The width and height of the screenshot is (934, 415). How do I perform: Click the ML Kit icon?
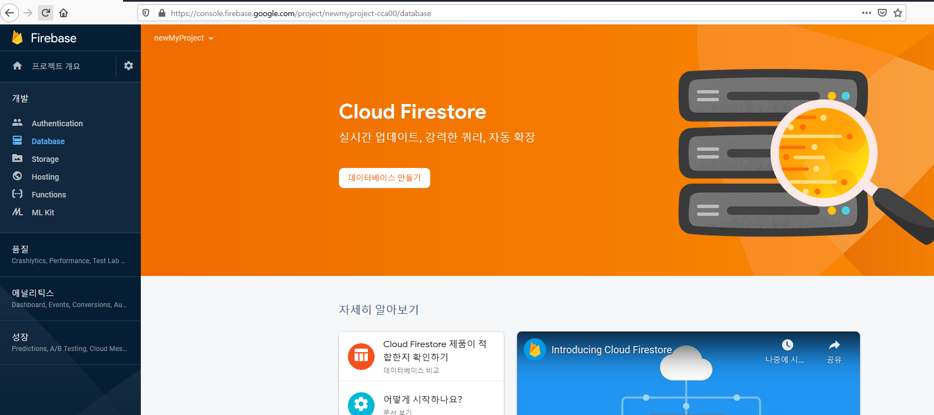[17, 212]
